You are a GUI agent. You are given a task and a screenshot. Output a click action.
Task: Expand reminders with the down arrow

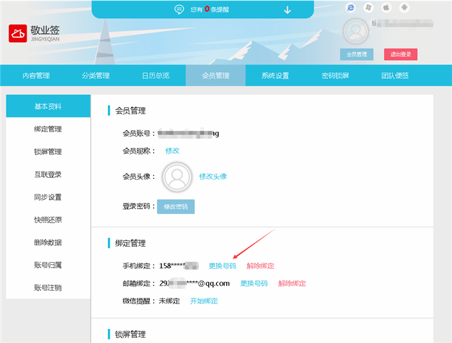pos(287,9)
